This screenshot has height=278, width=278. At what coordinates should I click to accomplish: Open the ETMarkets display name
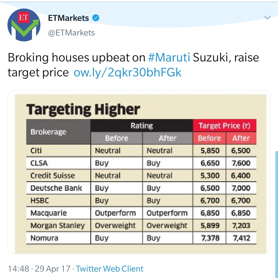(x=68, y=18)
